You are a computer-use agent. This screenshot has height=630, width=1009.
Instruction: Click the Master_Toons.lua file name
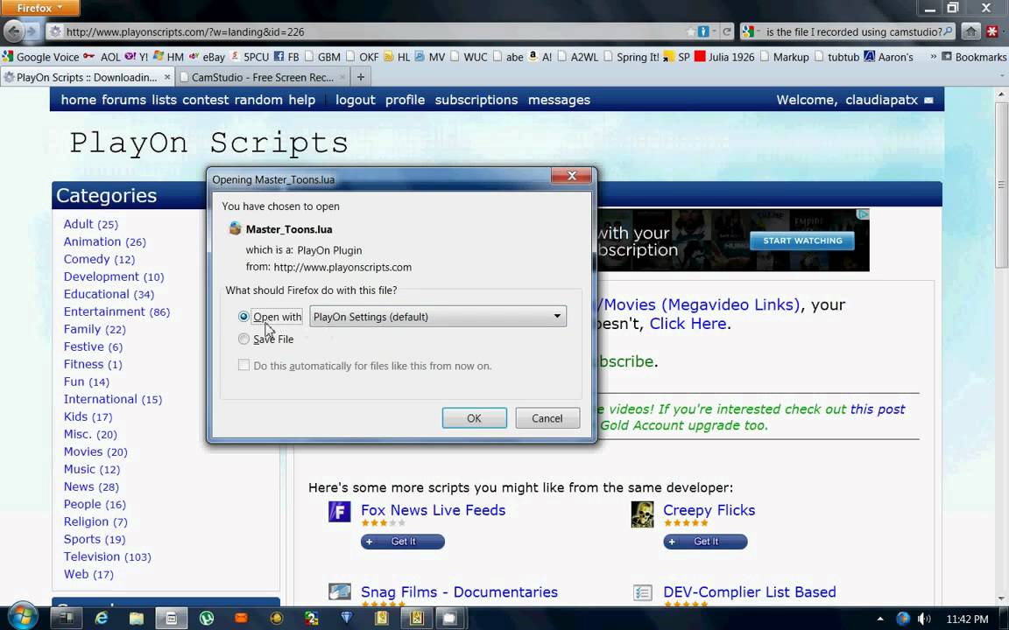pos(289,229)
